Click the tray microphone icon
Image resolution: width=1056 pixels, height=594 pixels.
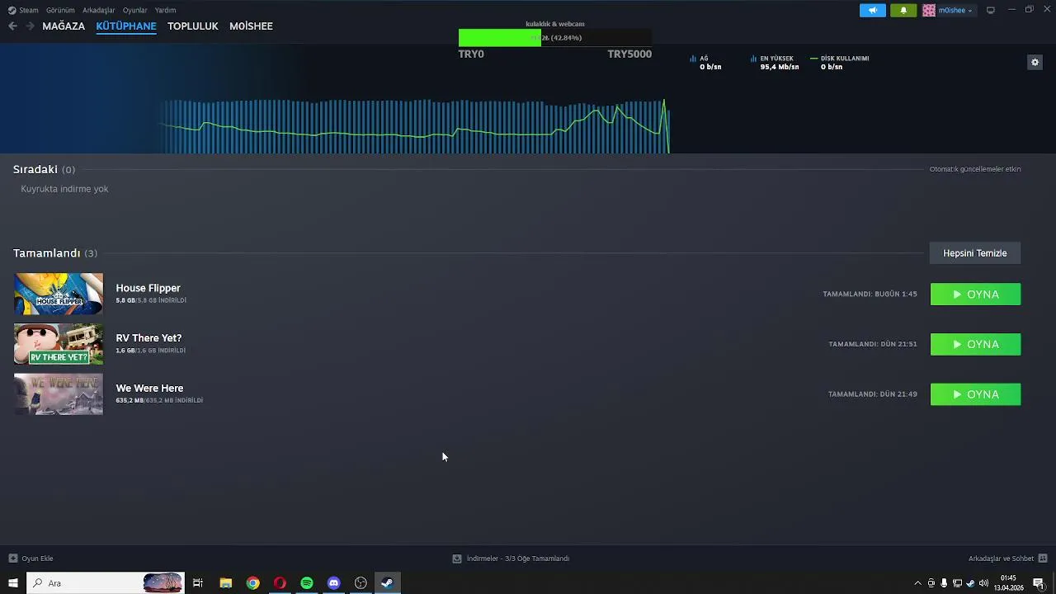click(x=944, y=583)
